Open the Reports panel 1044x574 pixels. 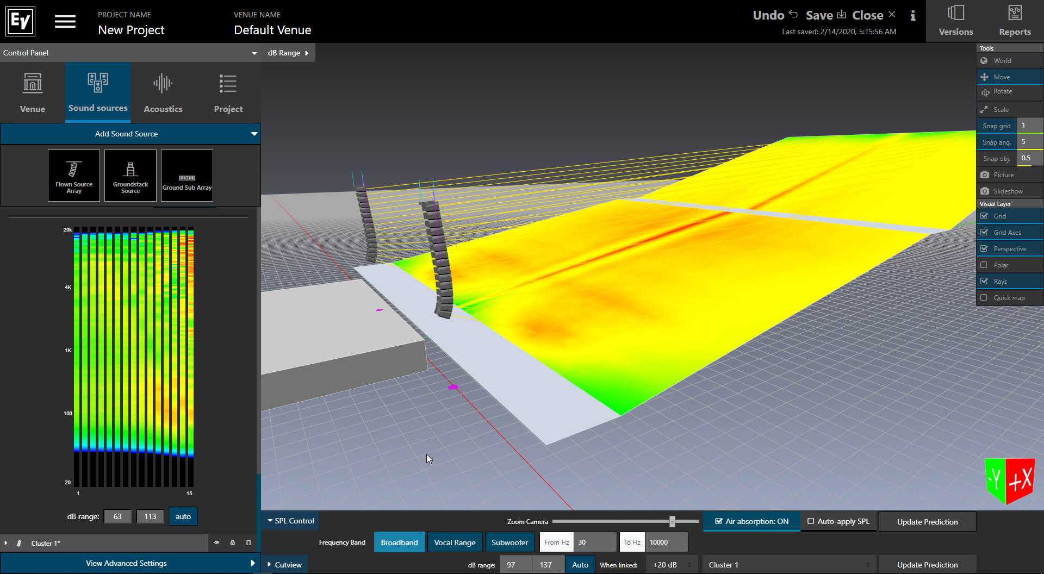(x=1015, y=21)
